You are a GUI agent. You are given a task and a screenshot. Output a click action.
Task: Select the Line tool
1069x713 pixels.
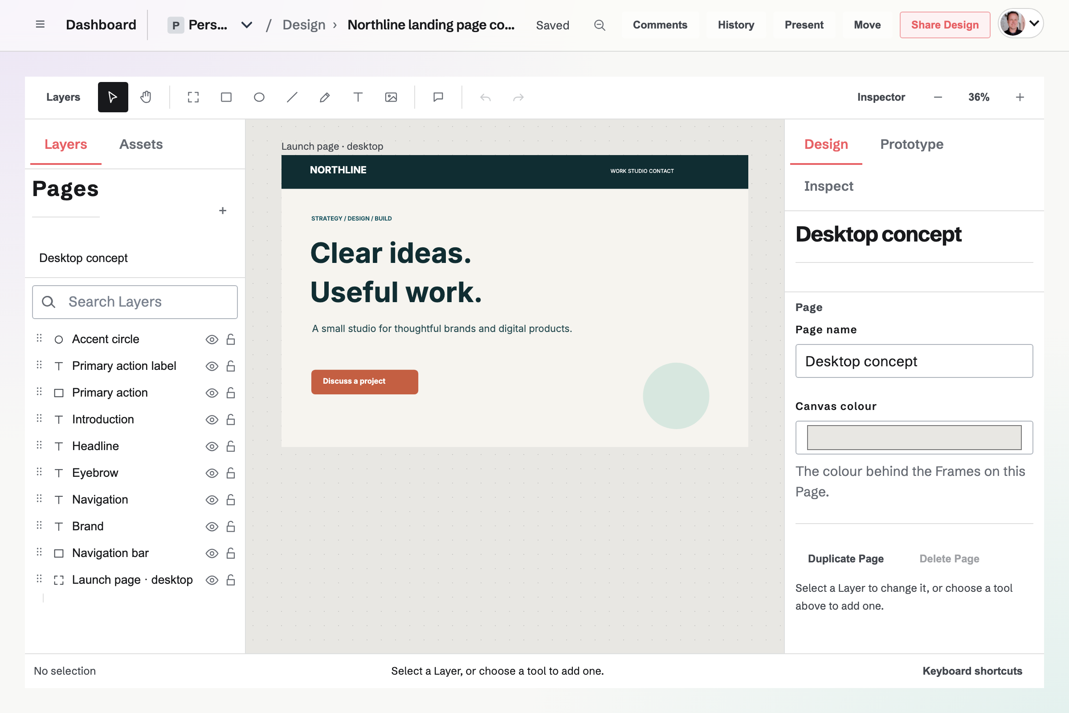pyautogui.click(x=292, y=97)
